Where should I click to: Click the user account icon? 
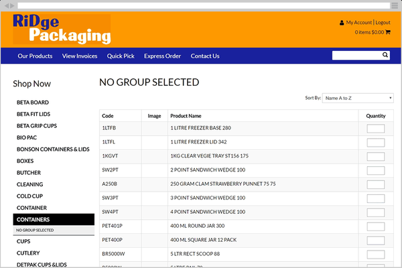(342, 23)
